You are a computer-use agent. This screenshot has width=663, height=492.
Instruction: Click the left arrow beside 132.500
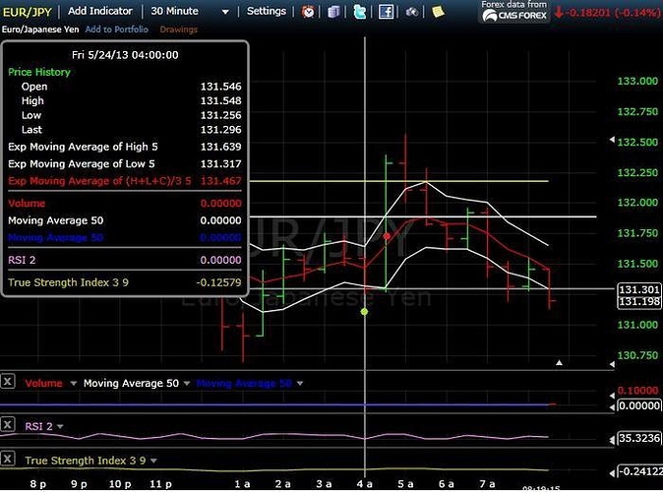[x=612, y=140]
